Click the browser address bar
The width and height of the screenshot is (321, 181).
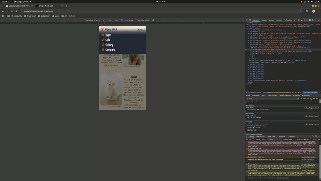(160, 11)
